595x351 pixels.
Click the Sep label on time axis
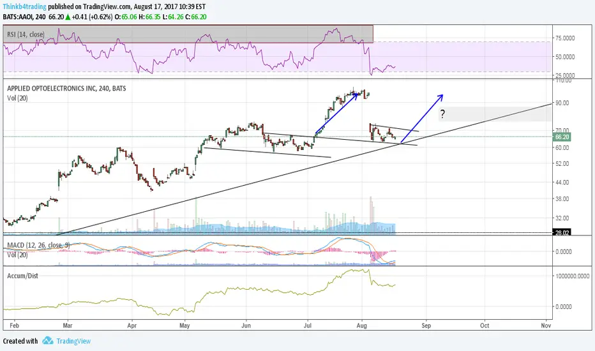[x=426, y=325]
